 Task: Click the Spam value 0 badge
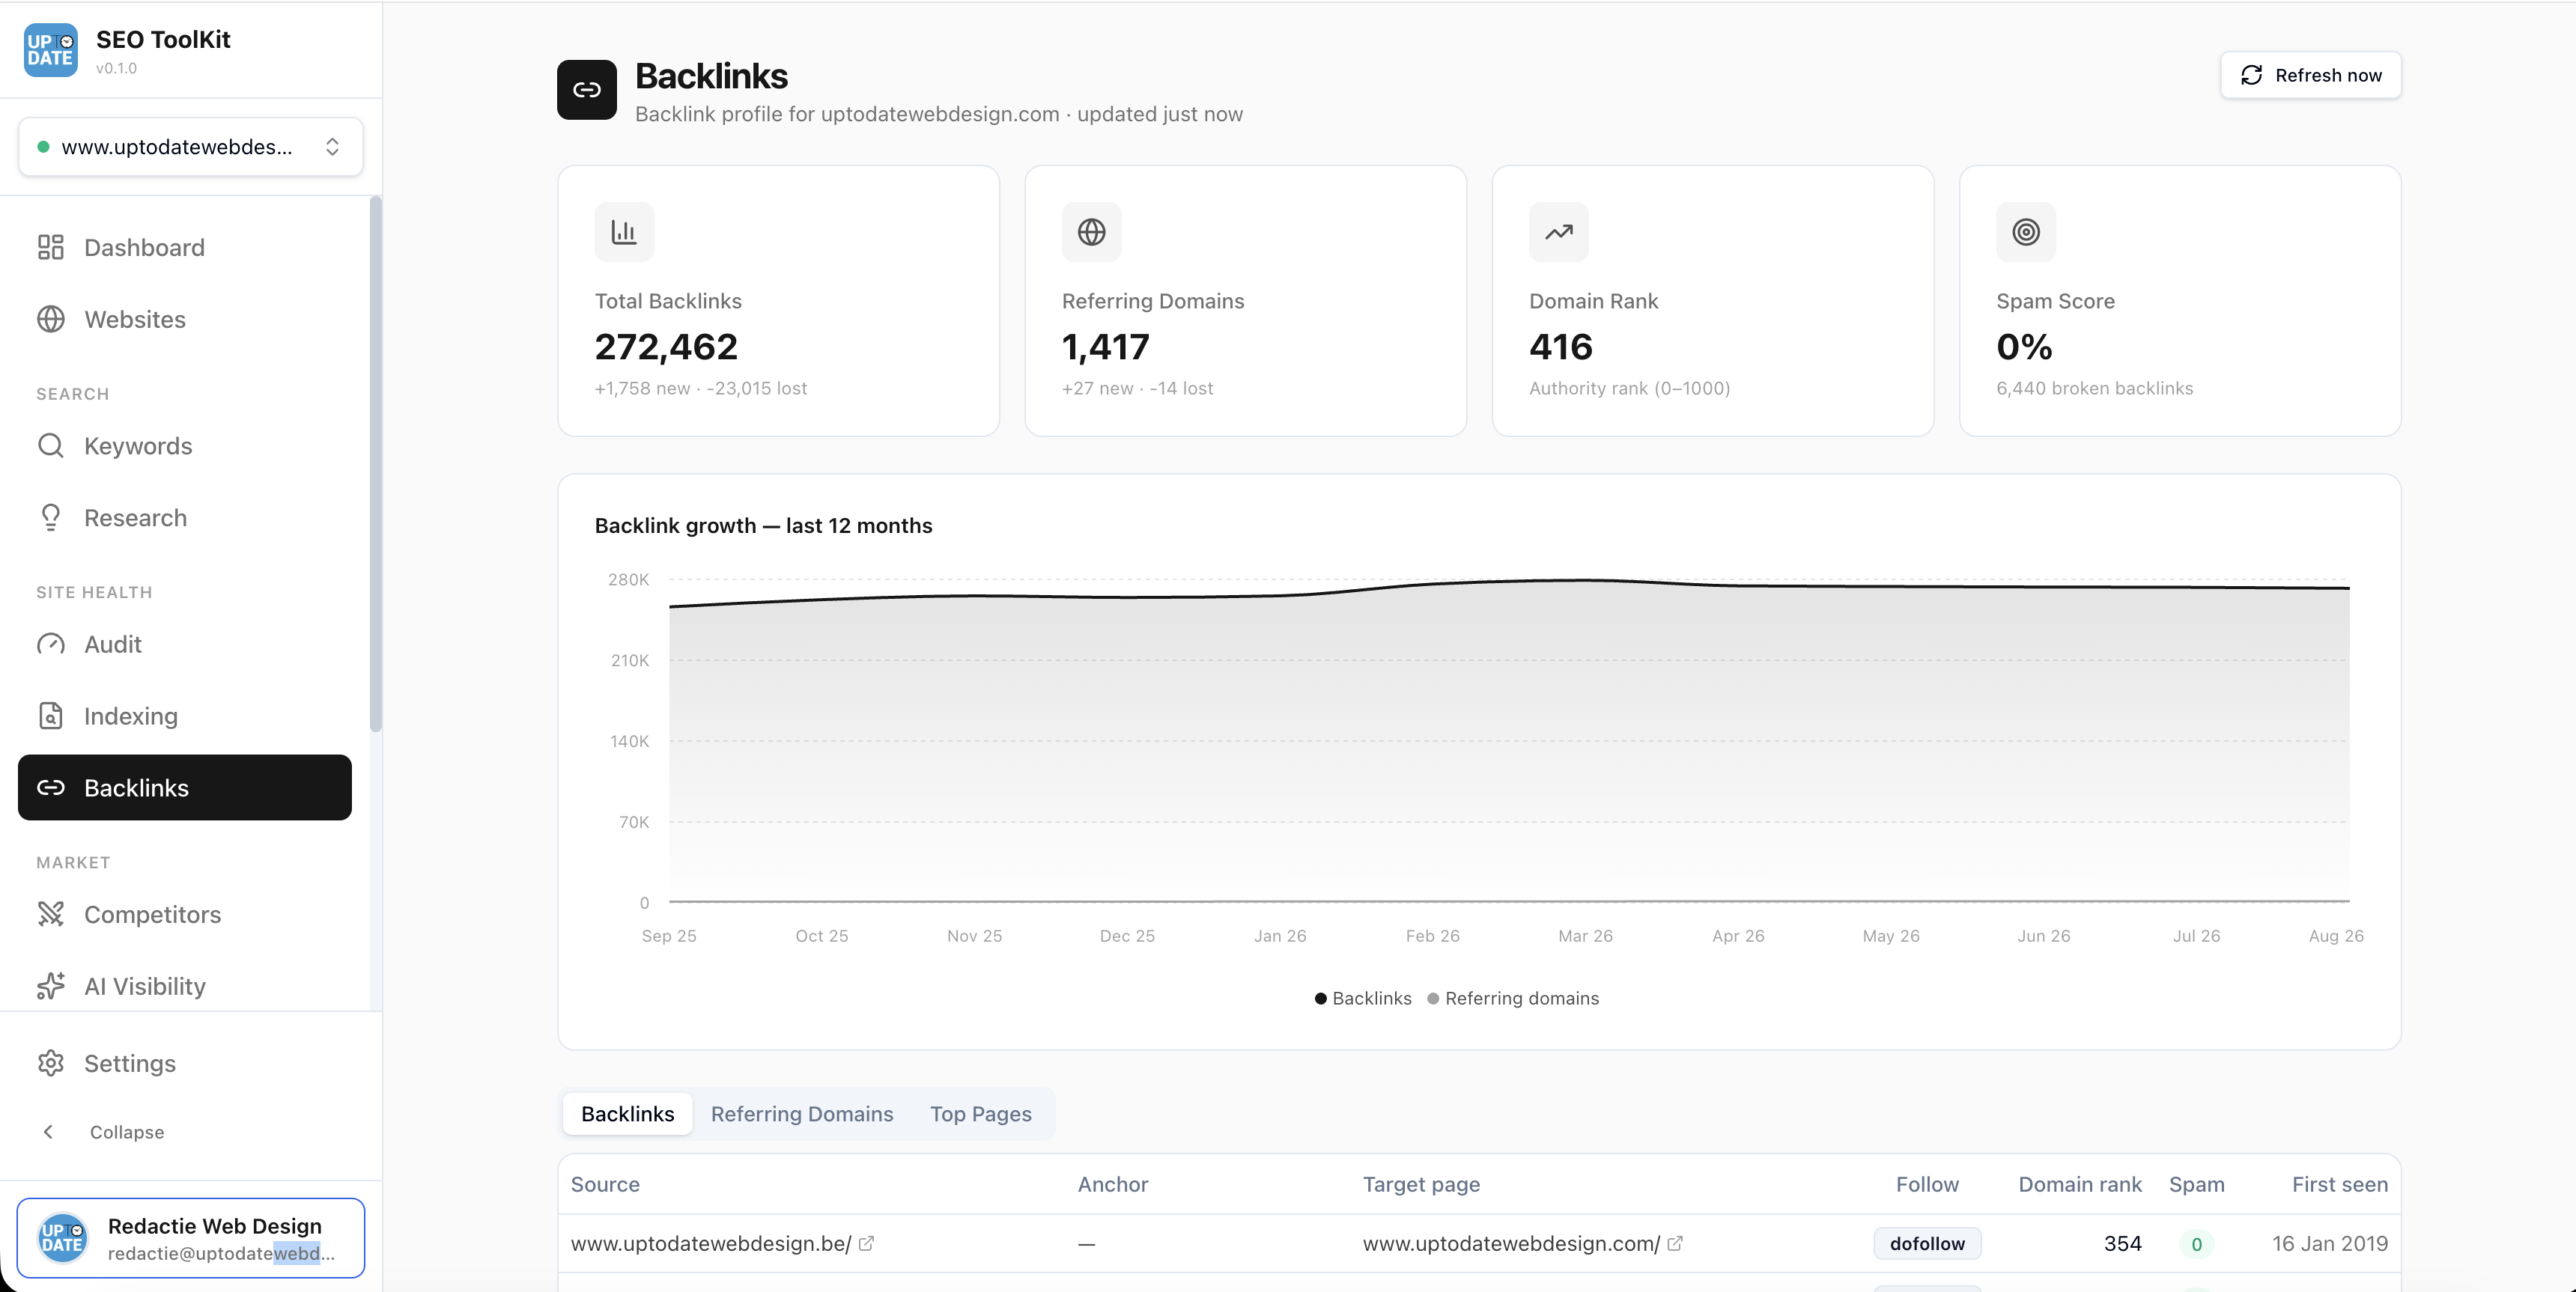click(x=2196, y=1244)
